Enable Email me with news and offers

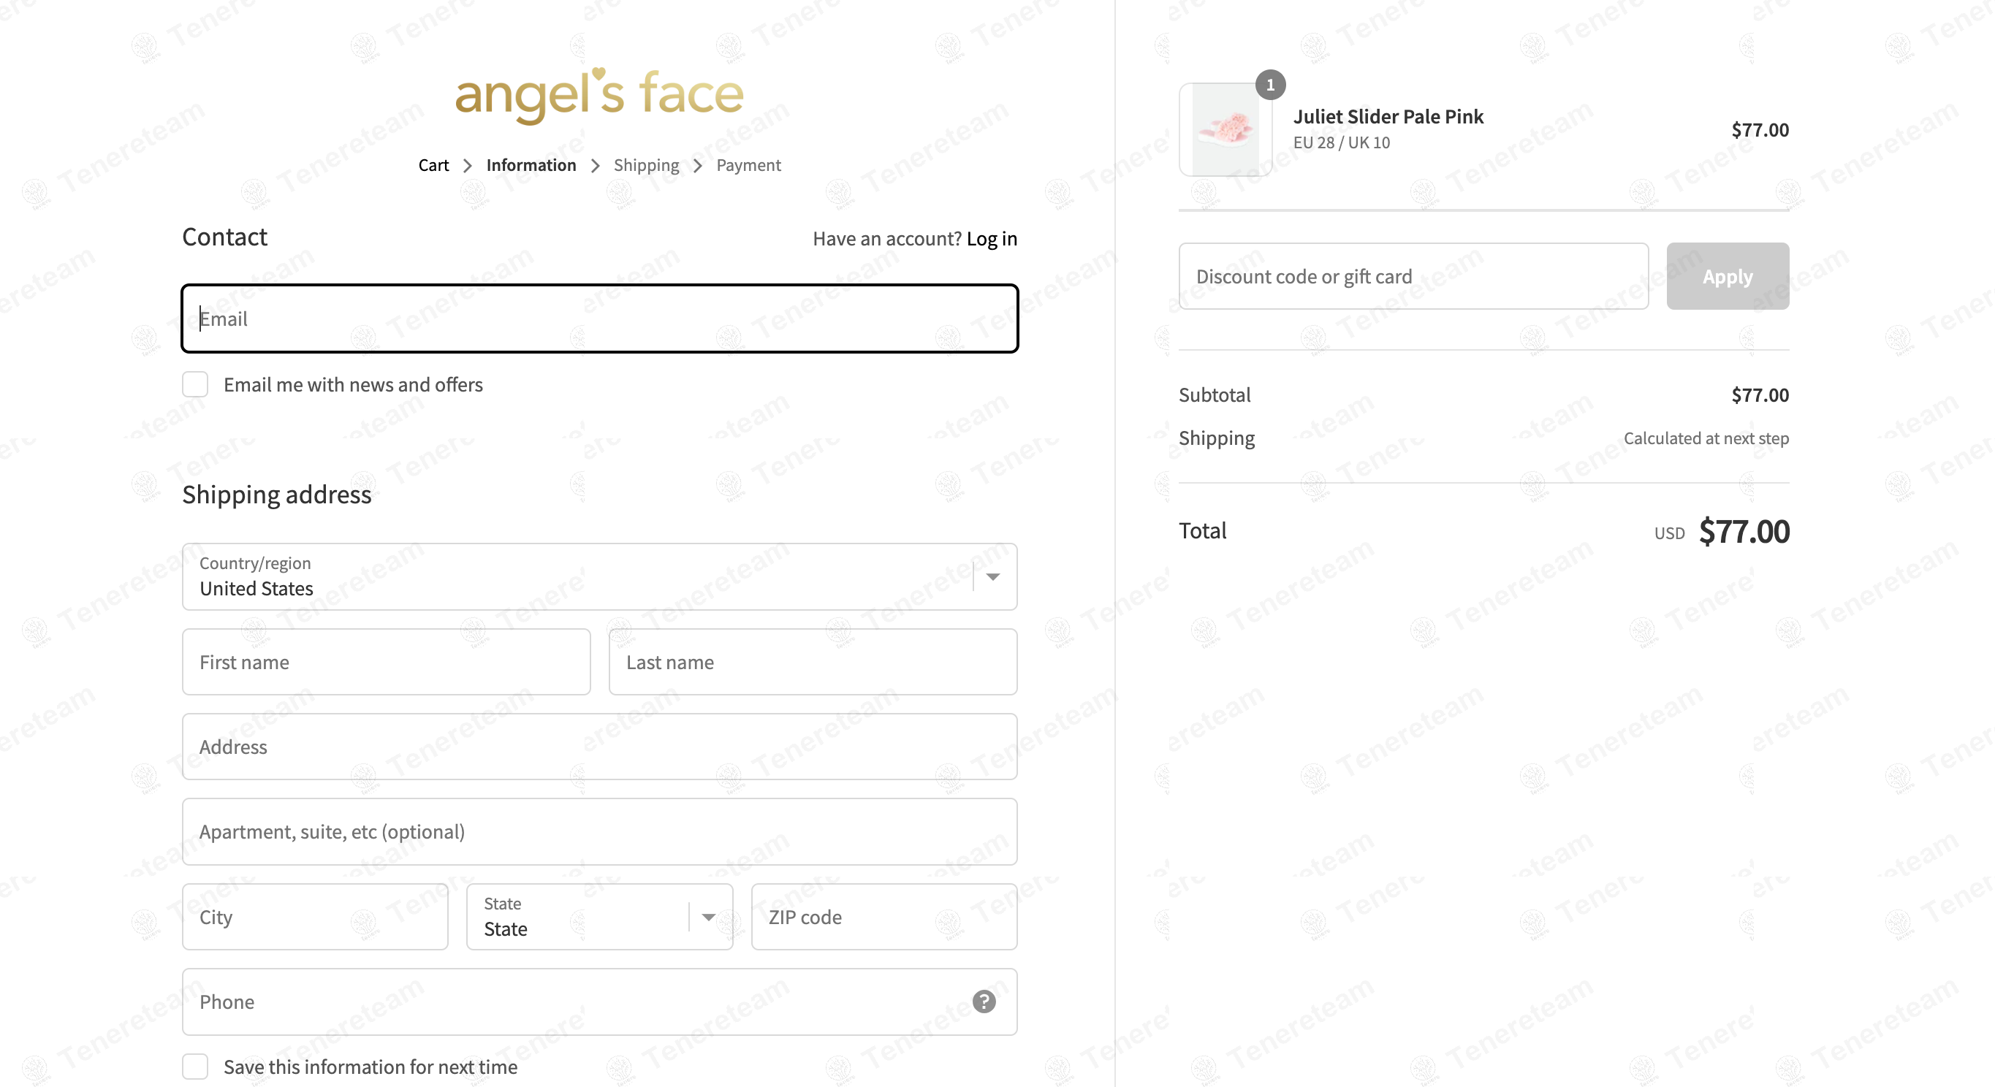195,384
